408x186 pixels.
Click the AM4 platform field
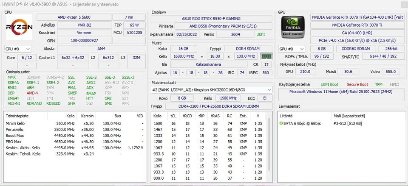click(102, 49)
